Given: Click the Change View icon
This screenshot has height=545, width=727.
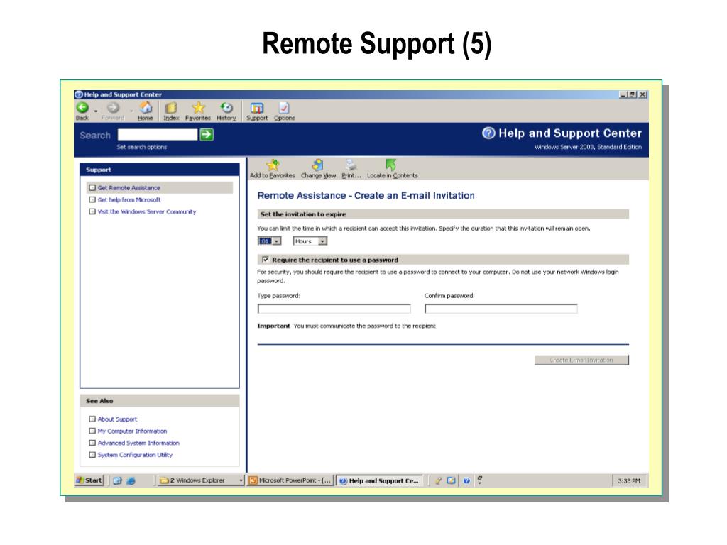Looking at the screenshot, I should [318, 165].
